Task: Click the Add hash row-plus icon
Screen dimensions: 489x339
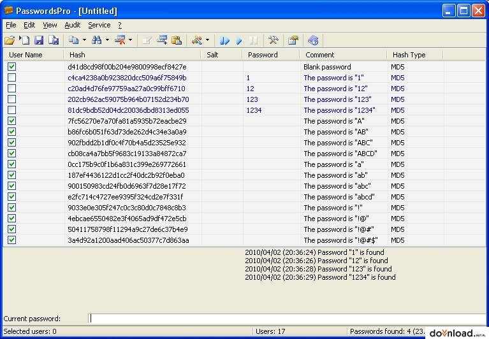Action: (x=162, y=40)
